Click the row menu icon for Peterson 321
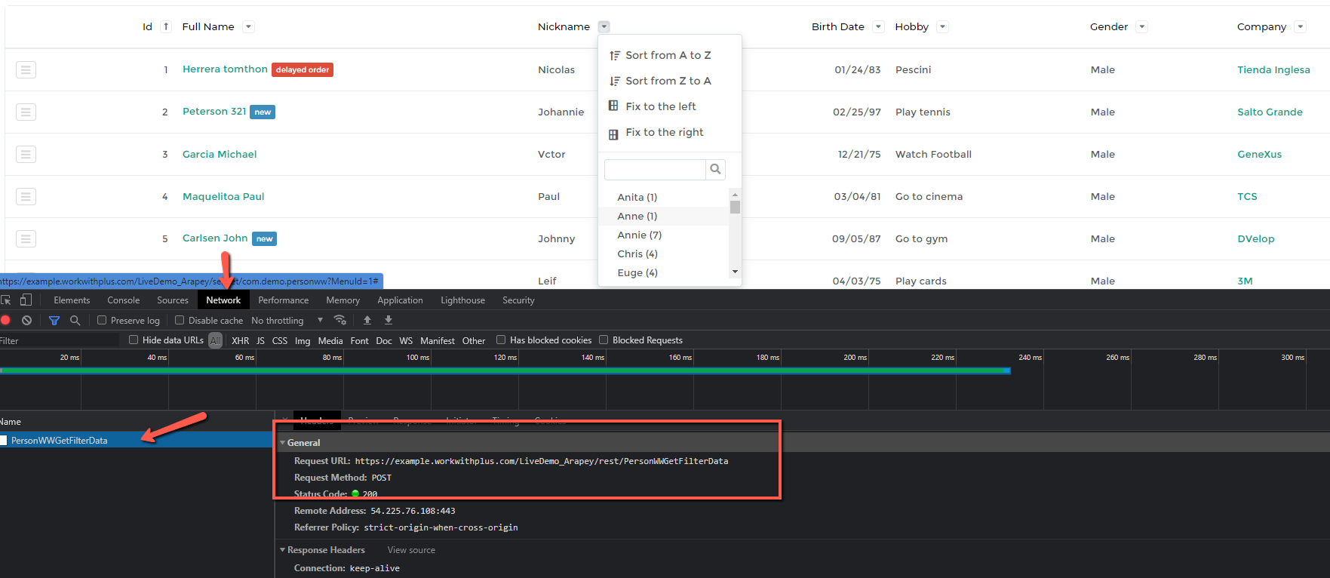 pyautogui.click(x=26, y=112)
